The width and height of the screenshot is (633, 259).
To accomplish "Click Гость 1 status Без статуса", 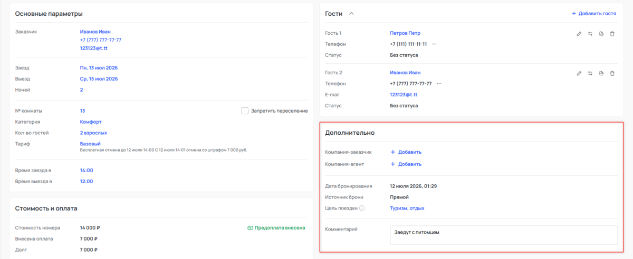I will tap(404, 55).
